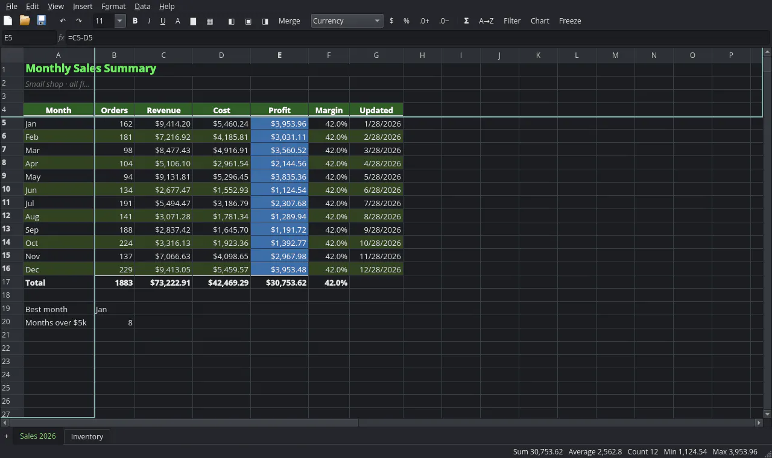This screenshot has width=772, height=458.
Task: Redo the last undone action
Action: (x=78, y=20)
